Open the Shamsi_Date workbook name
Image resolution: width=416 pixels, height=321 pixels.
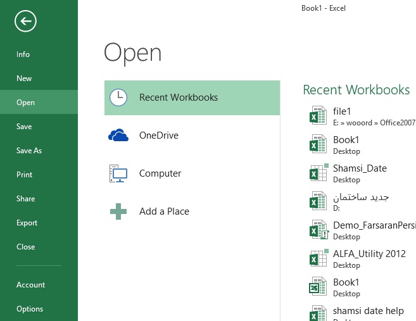tap(360, 168)
